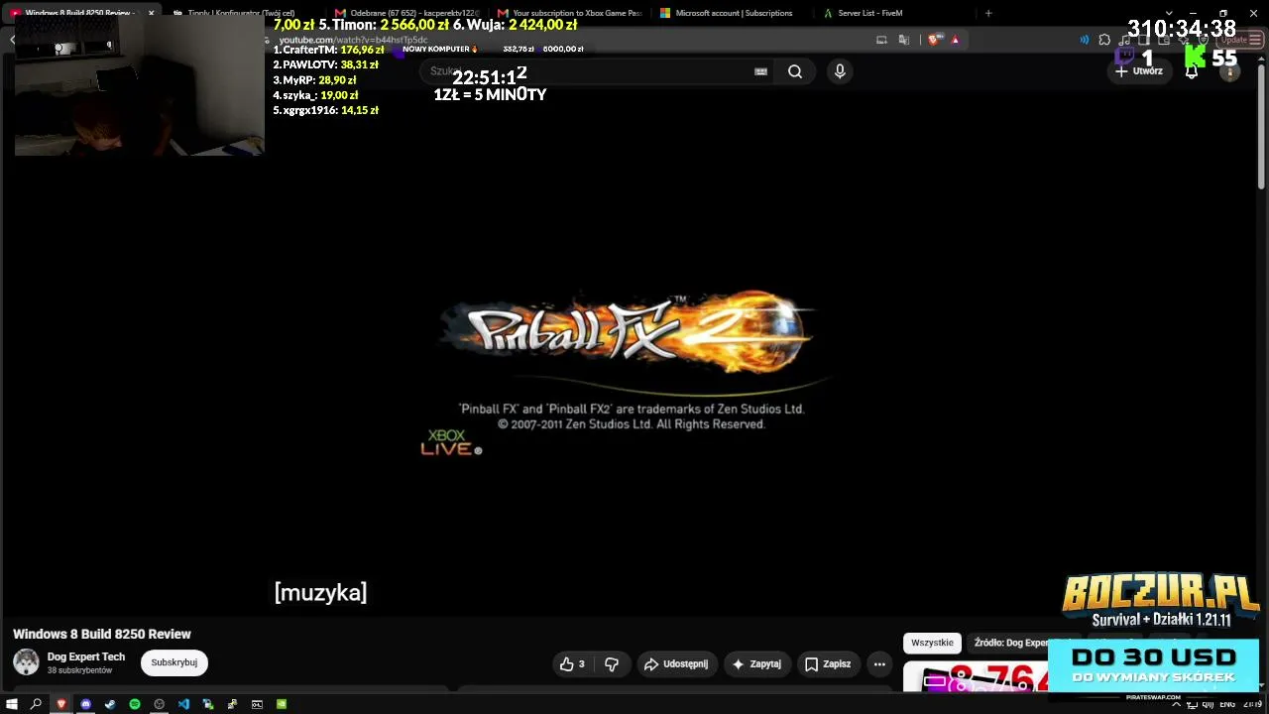Click the YouTube search magnifier button
1269x714 pixels.
tap(795, 71)
